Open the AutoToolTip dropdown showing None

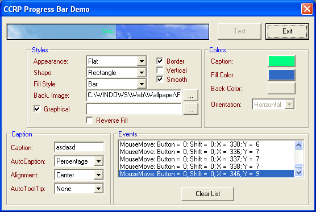click(x=98, y=189)
